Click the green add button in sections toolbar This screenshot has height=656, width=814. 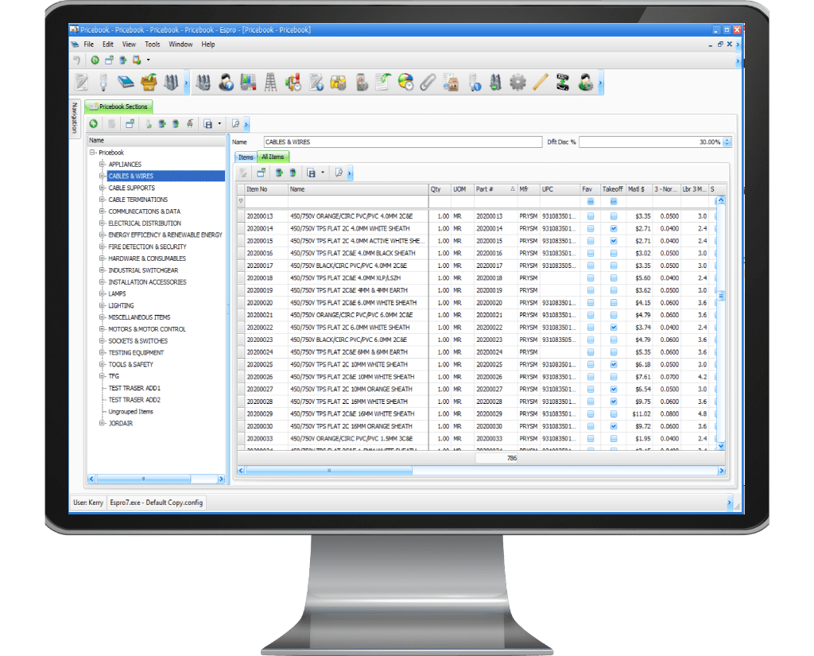(x=93, y=124)
